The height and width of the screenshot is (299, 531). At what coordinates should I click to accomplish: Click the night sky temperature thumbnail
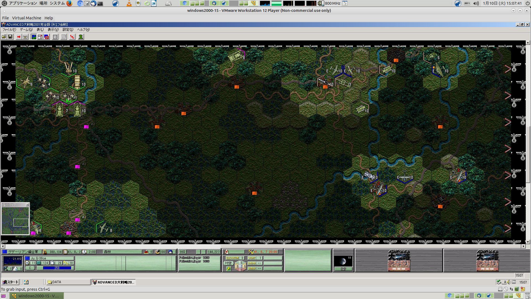[12, 261]
